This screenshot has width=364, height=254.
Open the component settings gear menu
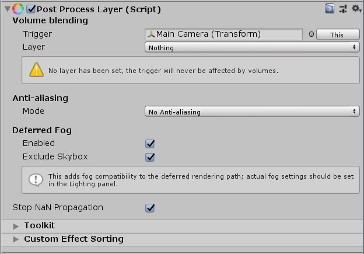click(355, 9)
